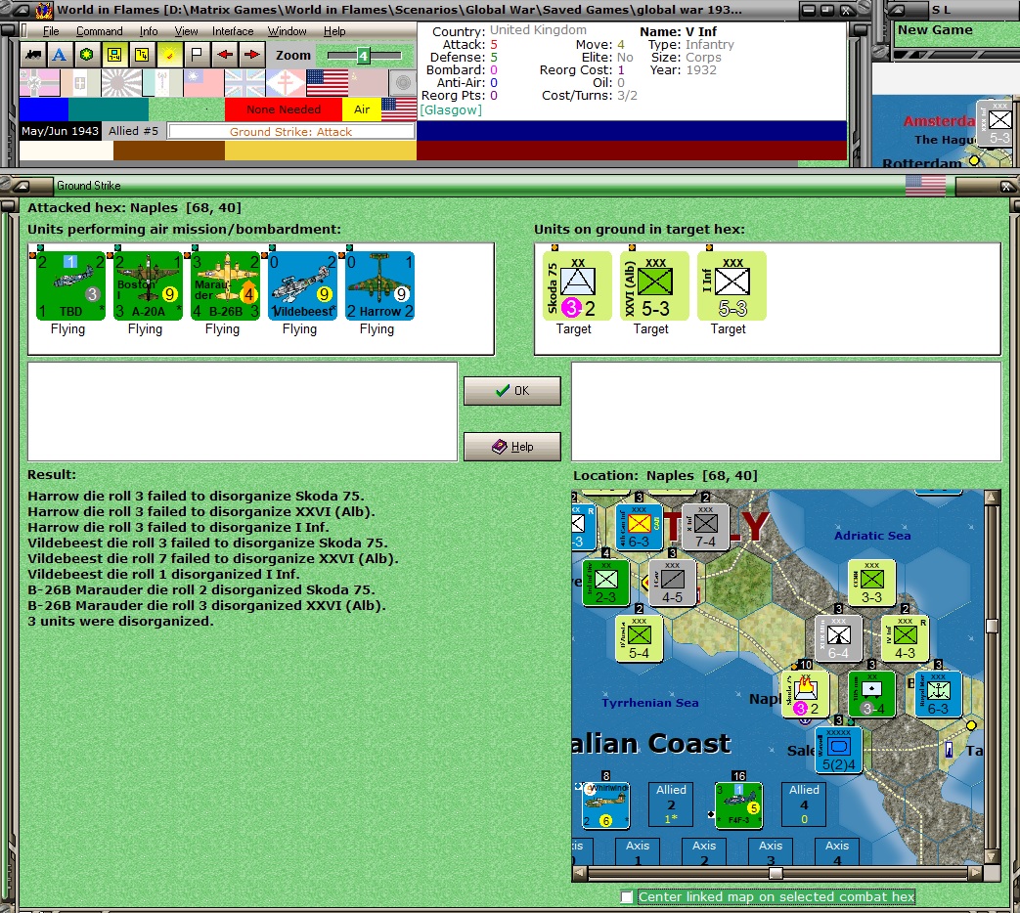Image resolution: width=1020 pixels, height=913 pixels.
Task: Click the OK button with green checkmark
Action: tap(511, 391)
